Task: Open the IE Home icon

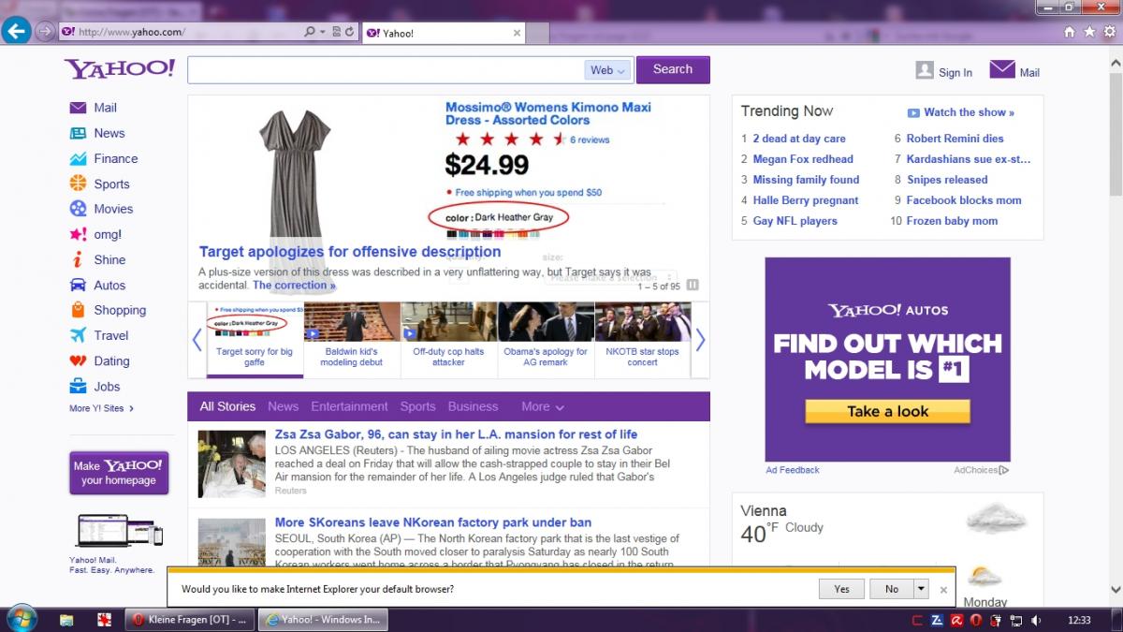Action: point(1070,32)
